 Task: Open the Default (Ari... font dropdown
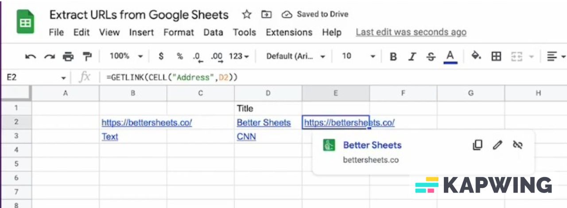pyautogui.click(x=296, y=56)
